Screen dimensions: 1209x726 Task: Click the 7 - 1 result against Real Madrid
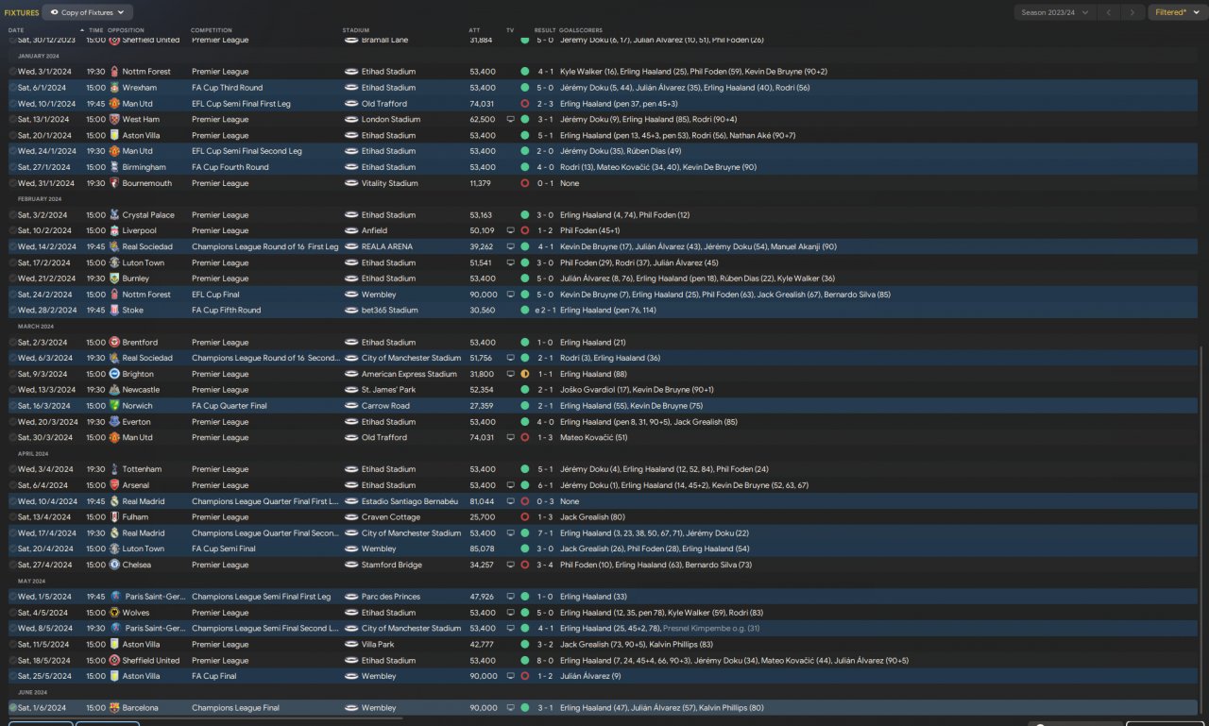[546, 533]
